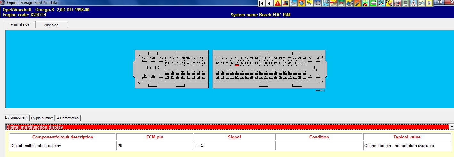Click the Signal column header
This screenshot has height=157, width=454.
(x=234, y=137)
